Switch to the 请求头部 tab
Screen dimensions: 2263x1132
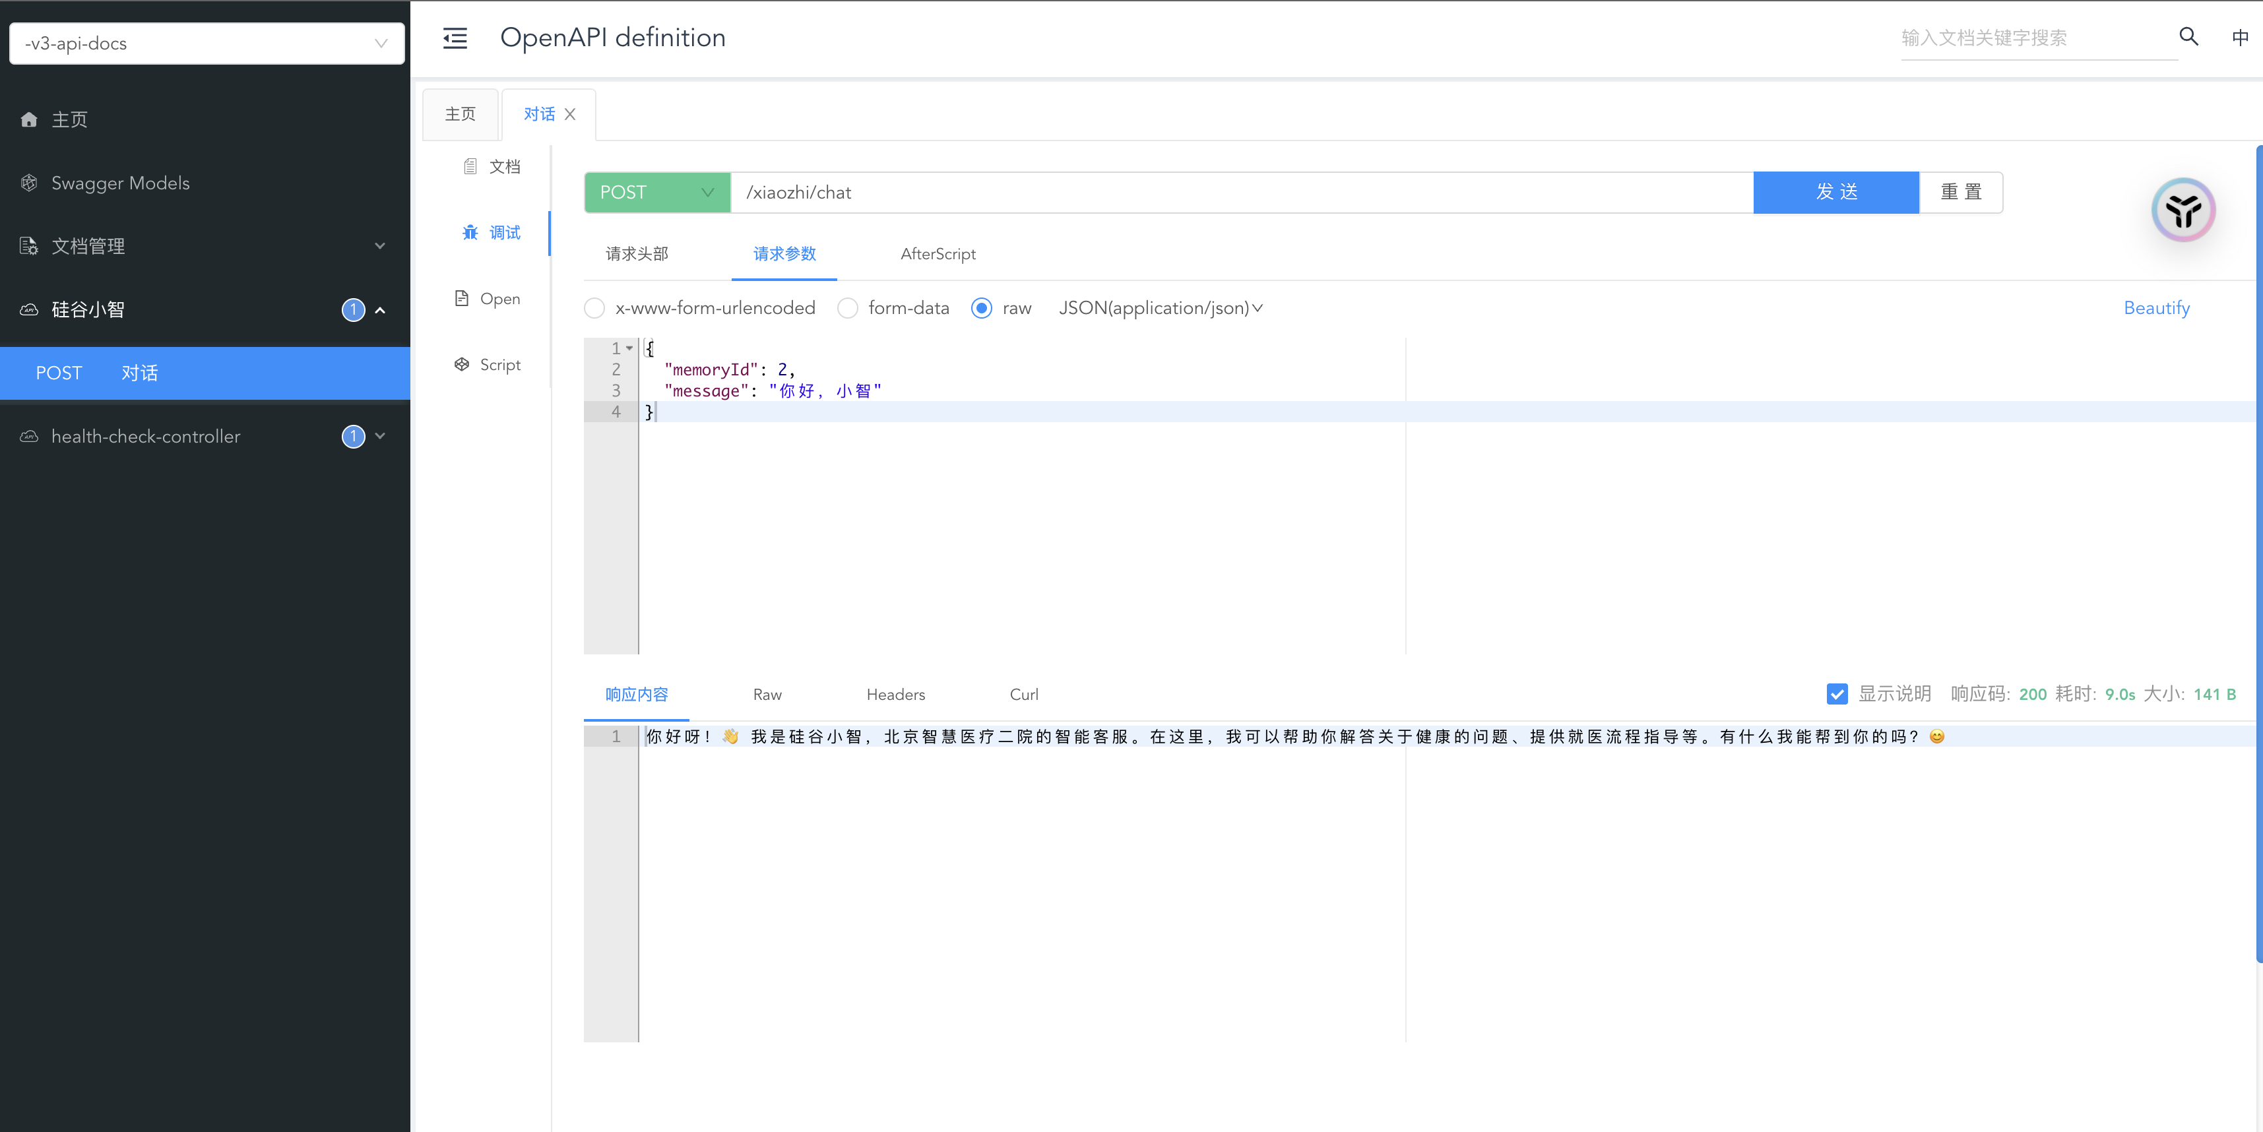[x=636, y=254]
